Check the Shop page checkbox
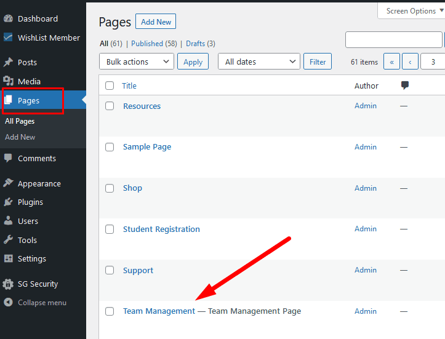Image resolution: width=445 pixels, height=339 pixels. (x=110, y=188)
